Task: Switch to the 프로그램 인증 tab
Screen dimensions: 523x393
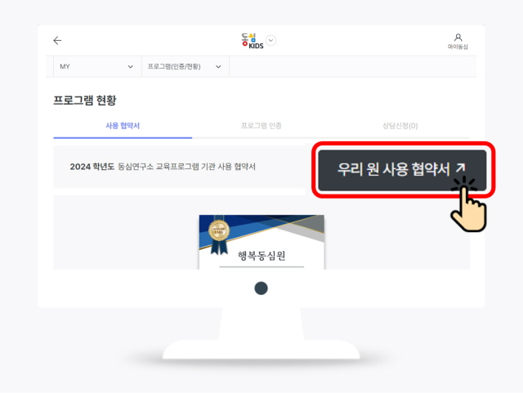Action: pyautogui.click(x=261, y=126)
